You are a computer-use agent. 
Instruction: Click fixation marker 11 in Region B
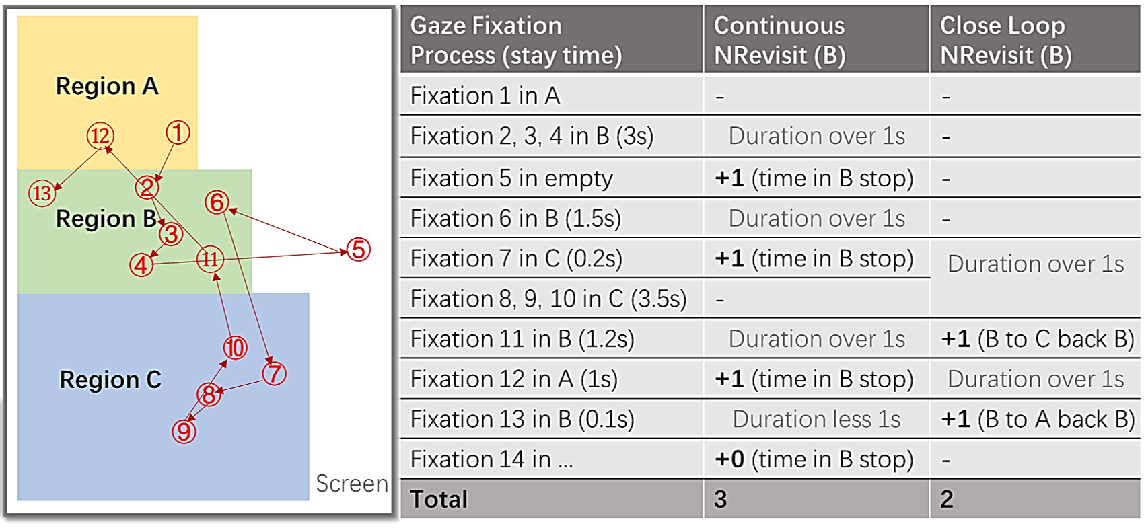(x=210, y=259)
